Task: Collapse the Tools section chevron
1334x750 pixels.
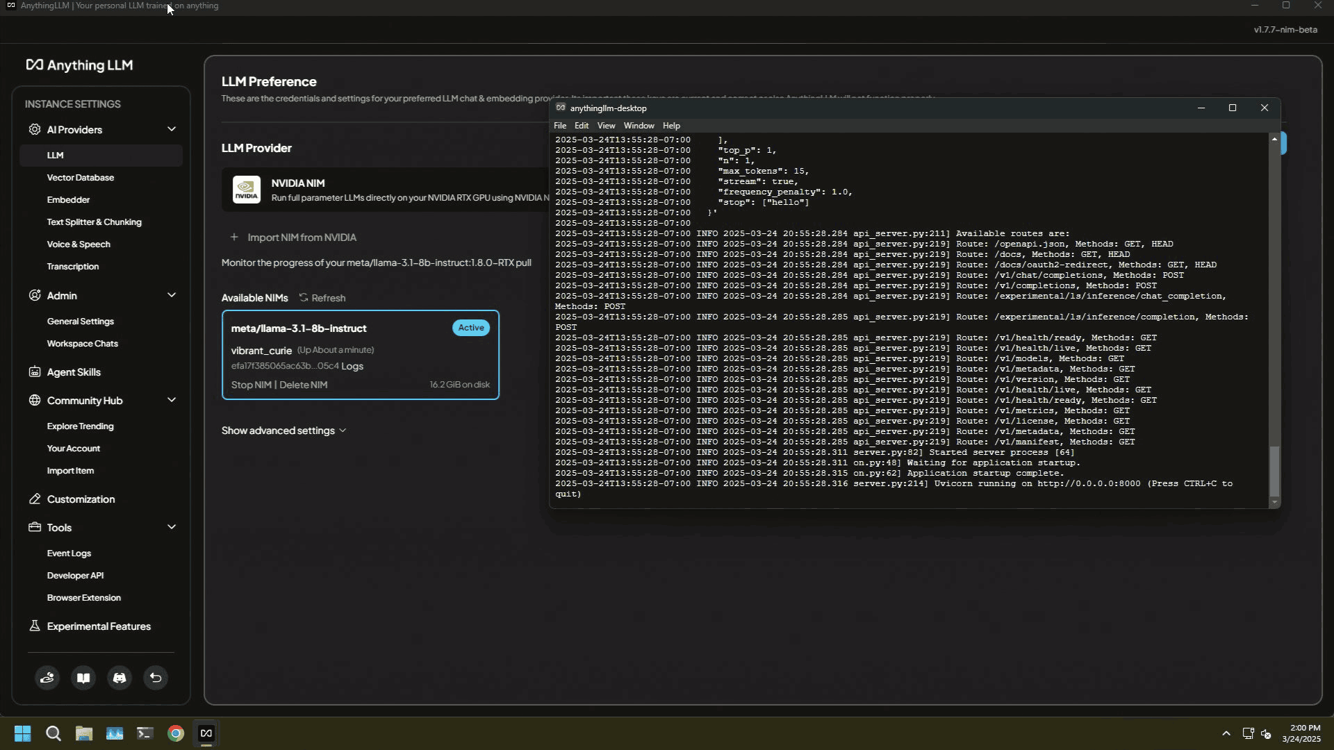Action: (x=172, y=527)
